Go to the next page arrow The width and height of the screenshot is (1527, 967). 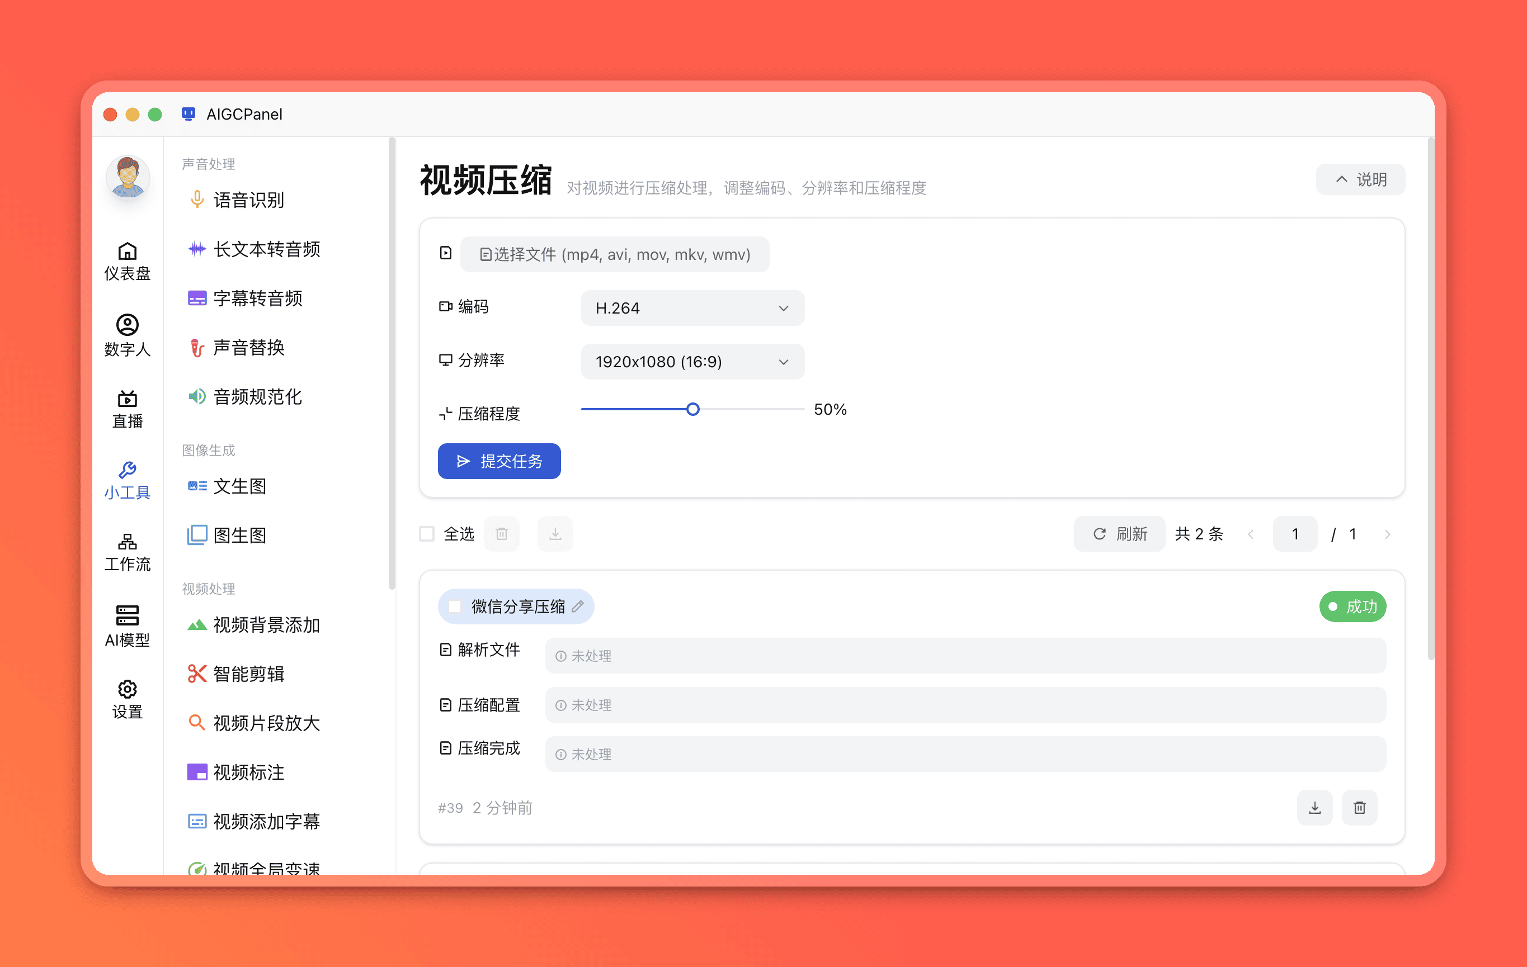(1388, 534)
